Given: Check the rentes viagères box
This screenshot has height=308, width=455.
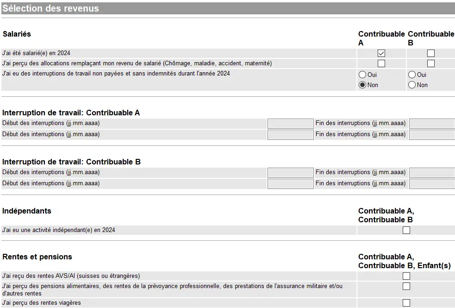Looking at the screenshot, I should (406, 303).
